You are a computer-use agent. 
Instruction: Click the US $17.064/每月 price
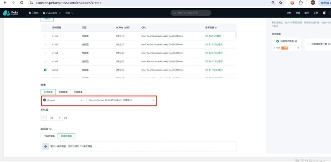pyautogui.click(x=214, y=70)
